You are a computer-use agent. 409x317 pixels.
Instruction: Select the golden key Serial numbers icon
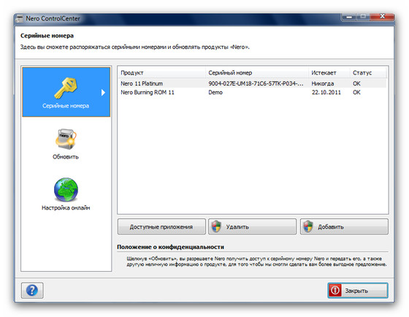click(x=66, y=88)
